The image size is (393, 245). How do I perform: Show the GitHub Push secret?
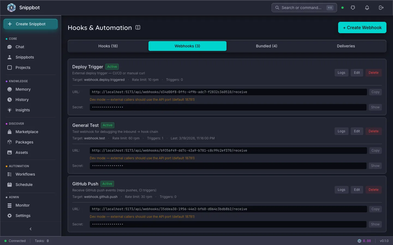(x=375, y=224)
